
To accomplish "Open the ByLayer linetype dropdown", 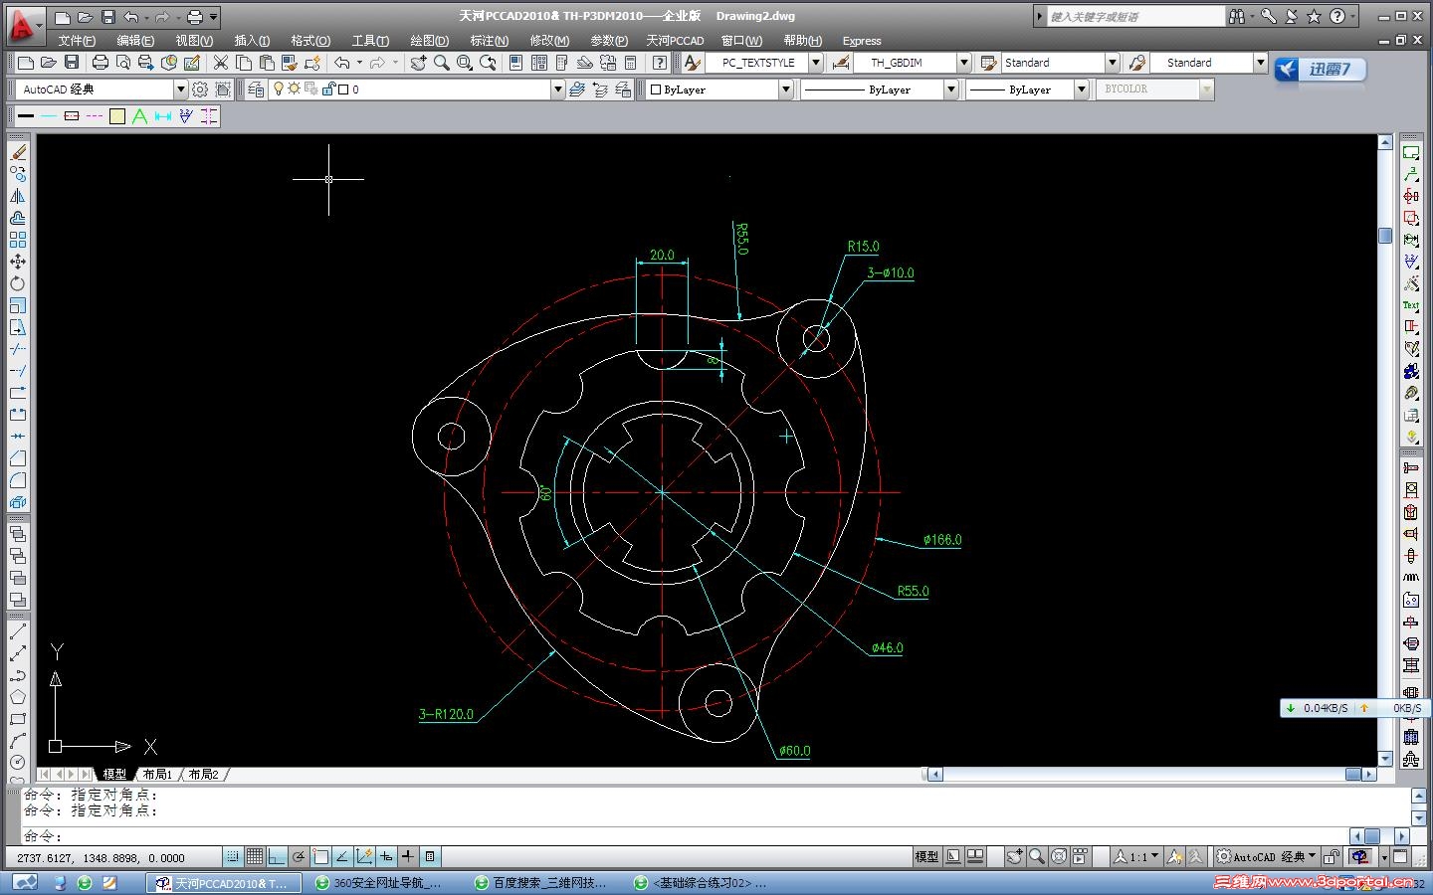I will (x=880, y=89).
